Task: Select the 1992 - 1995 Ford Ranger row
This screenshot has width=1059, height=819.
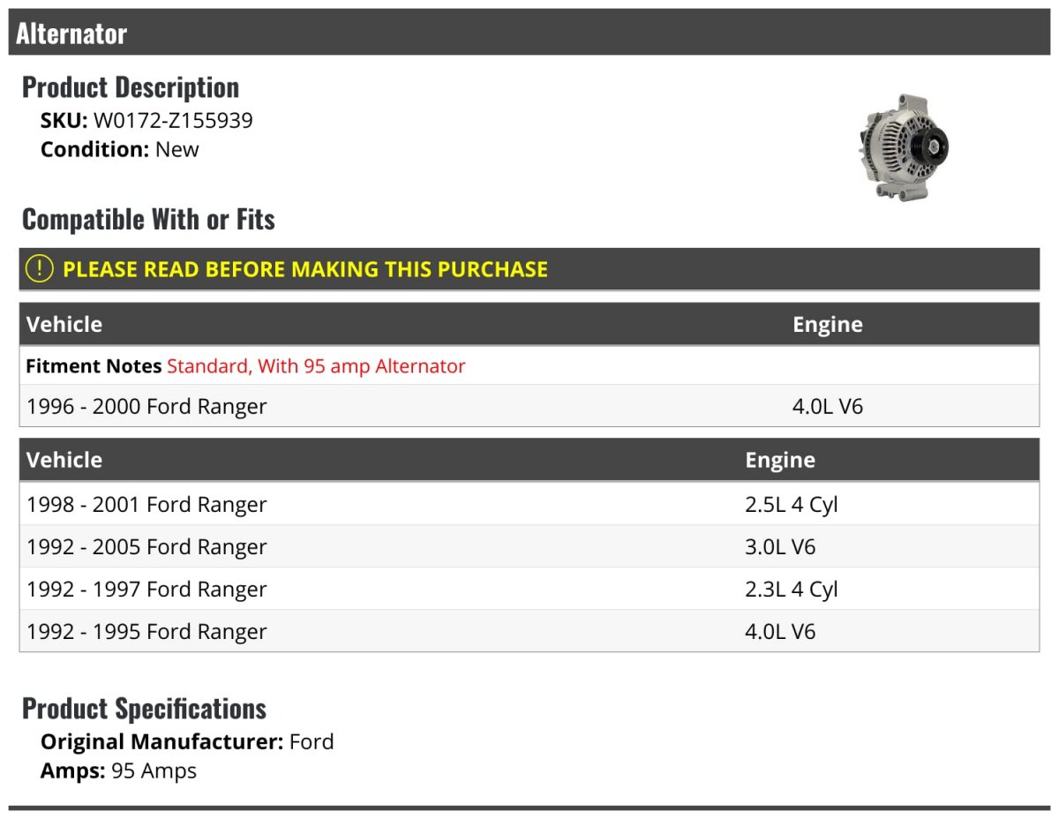Action: tap(146, 632)
